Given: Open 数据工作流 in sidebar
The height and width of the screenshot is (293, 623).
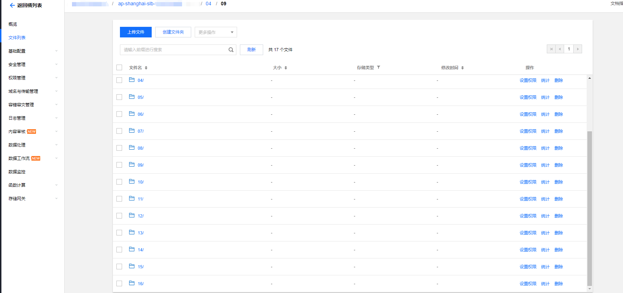Looking at the screenshot, I should 19,159.
